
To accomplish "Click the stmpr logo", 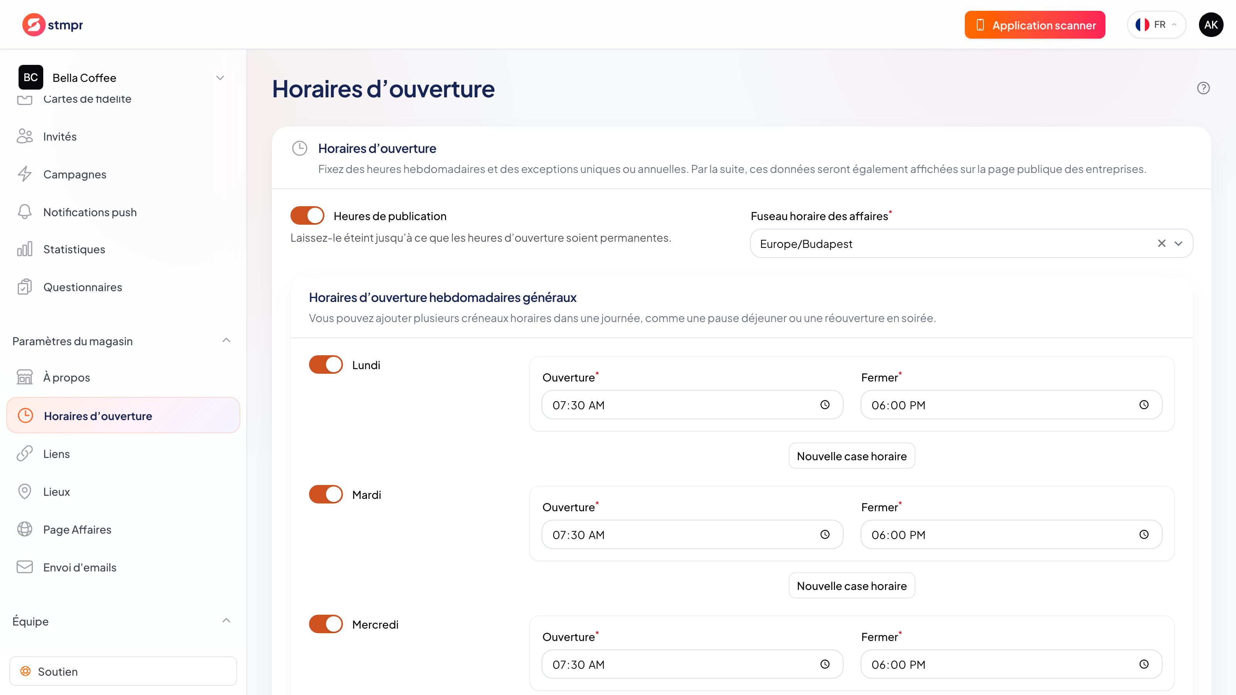I will click(x=53, y=24).
